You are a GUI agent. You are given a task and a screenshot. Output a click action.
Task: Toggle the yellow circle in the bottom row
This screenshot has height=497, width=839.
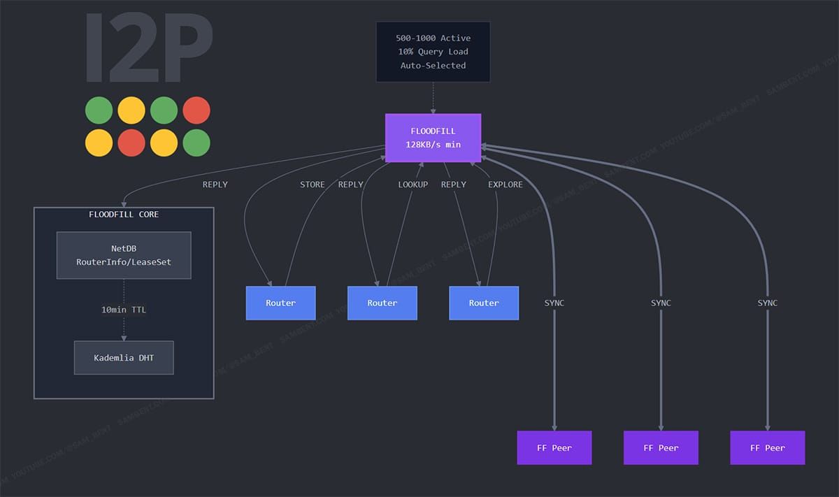99,143
